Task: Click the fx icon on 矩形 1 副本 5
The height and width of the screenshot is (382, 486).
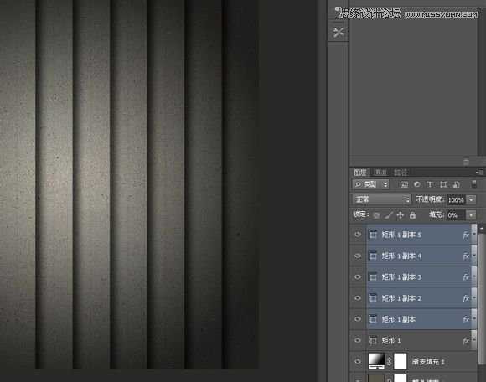Action: click(x=466, y=235)
